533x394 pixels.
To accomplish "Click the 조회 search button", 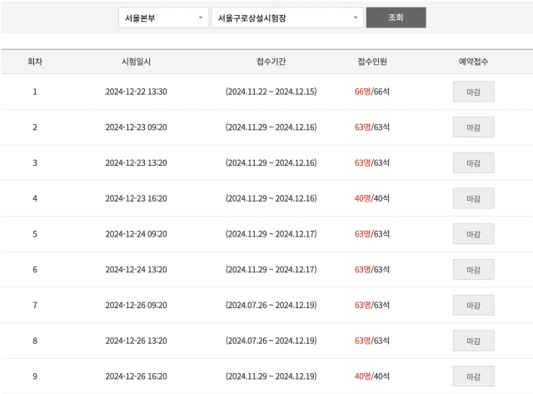I will [x=396, y=17].
